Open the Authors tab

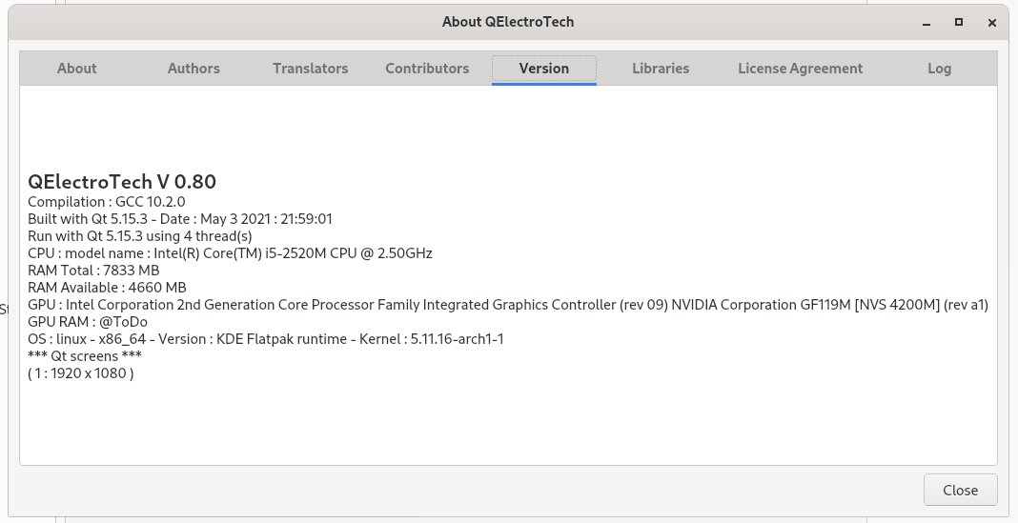pos(193,69)
